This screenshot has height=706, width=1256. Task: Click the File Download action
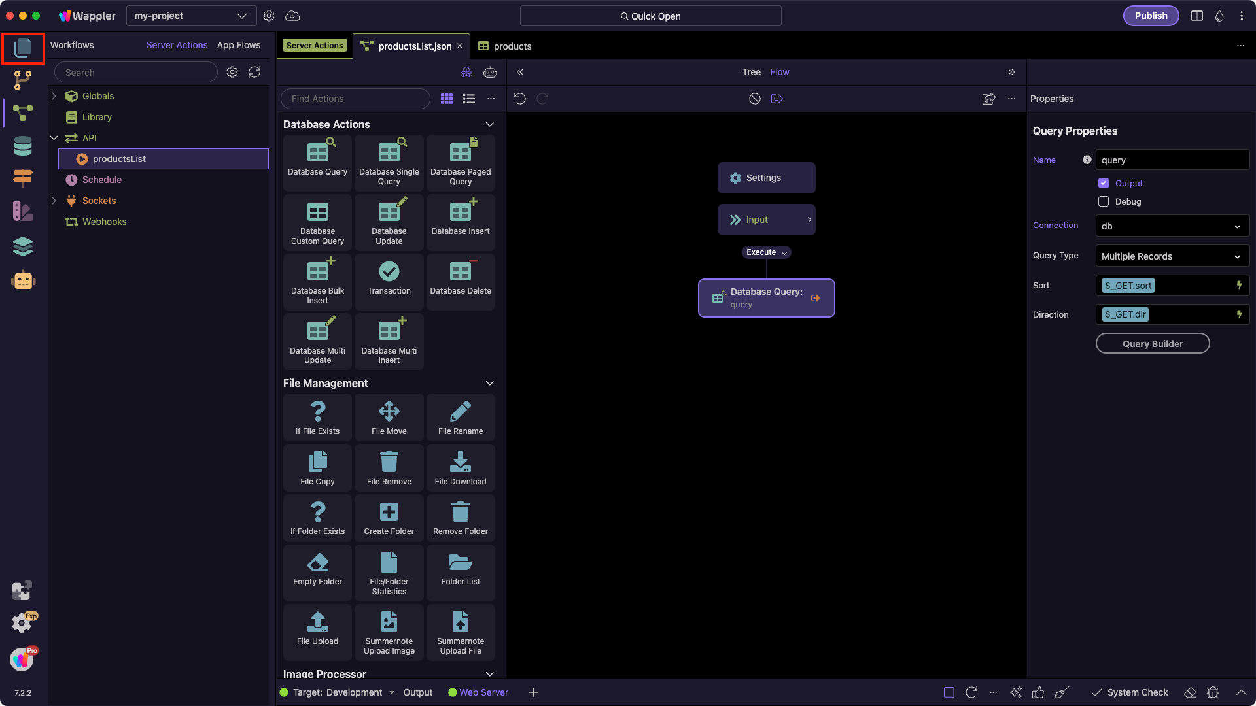(460, 467)
